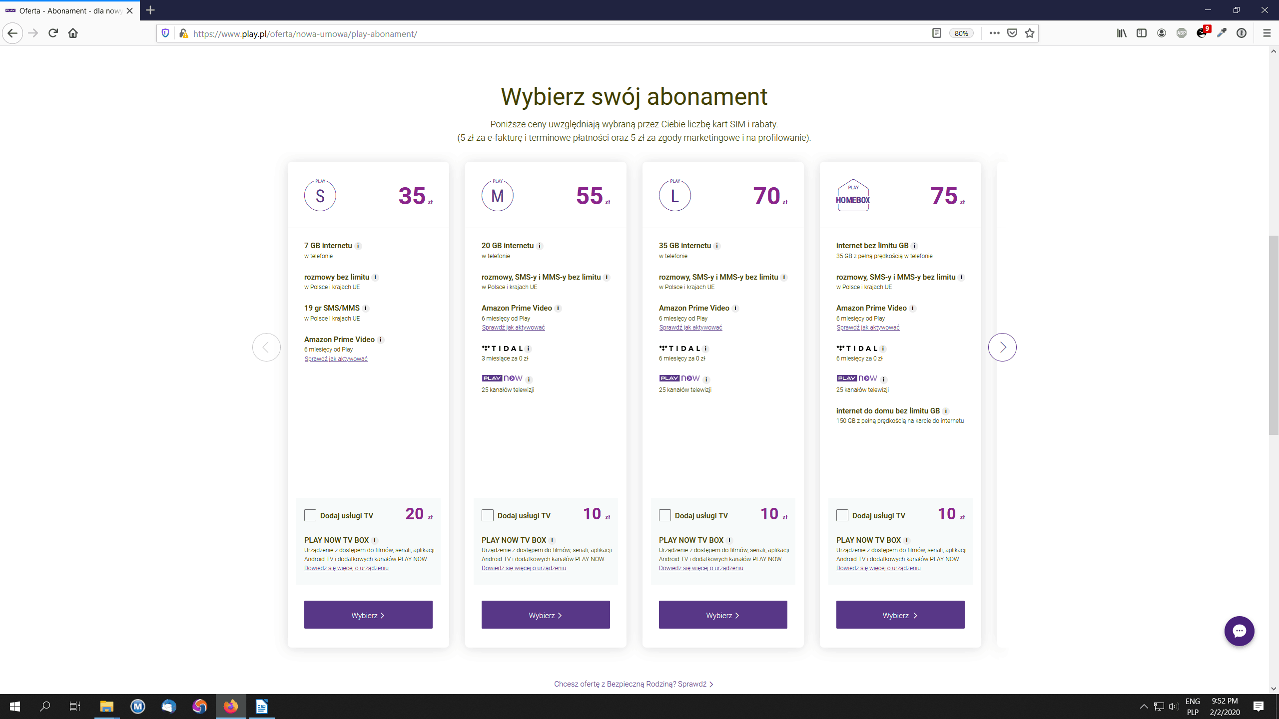
Task: Open the Bezpieczna Rodzina offer link
Action: (634, 684)
